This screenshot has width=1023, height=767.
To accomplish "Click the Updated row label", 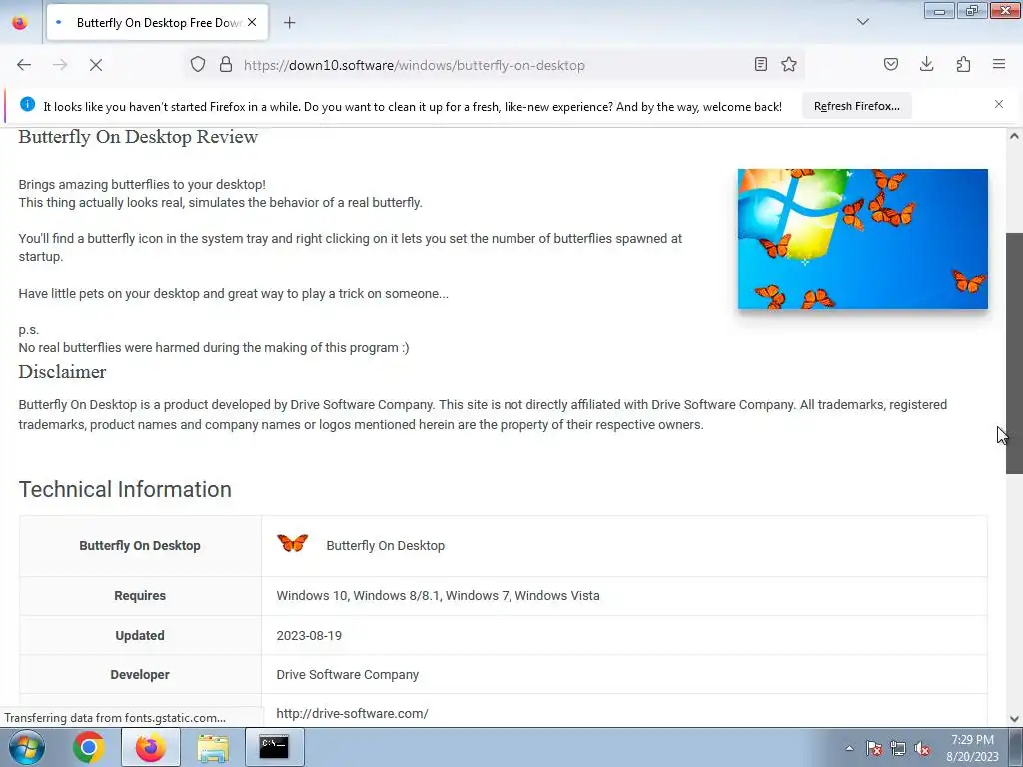I will pos(140,635).
